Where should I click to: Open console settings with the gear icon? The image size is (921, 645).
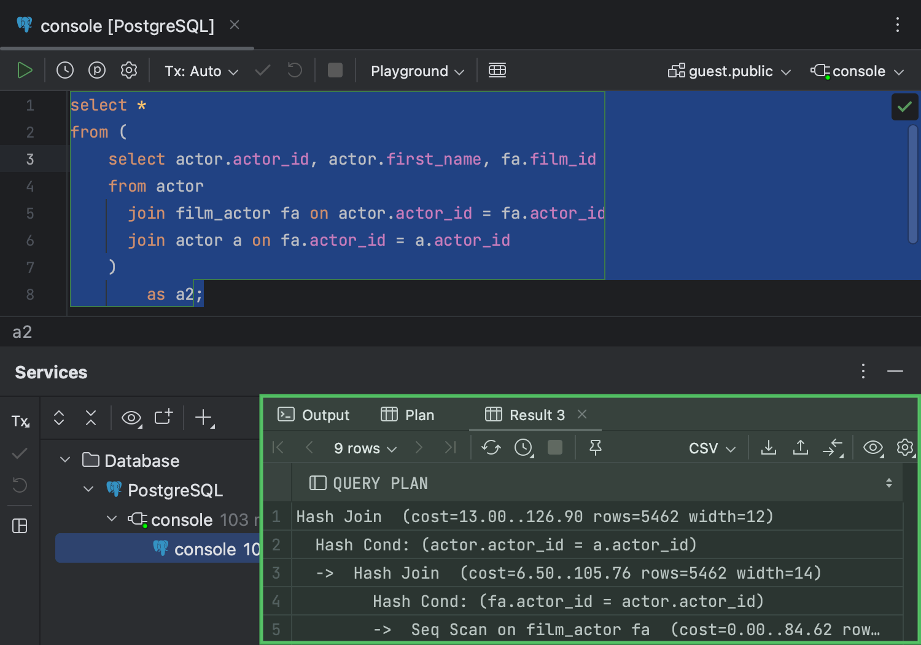[x=129, y=70]
